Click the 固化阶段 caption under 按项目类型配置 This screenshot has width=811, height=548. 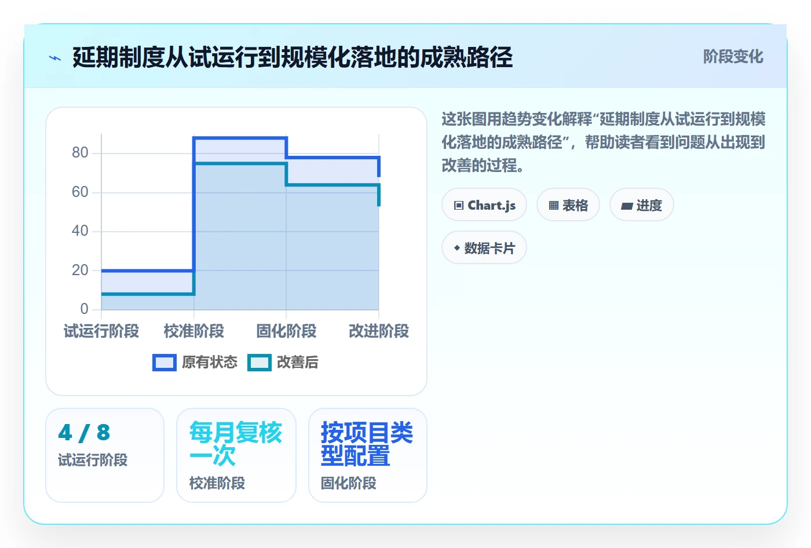click(349, 483)
